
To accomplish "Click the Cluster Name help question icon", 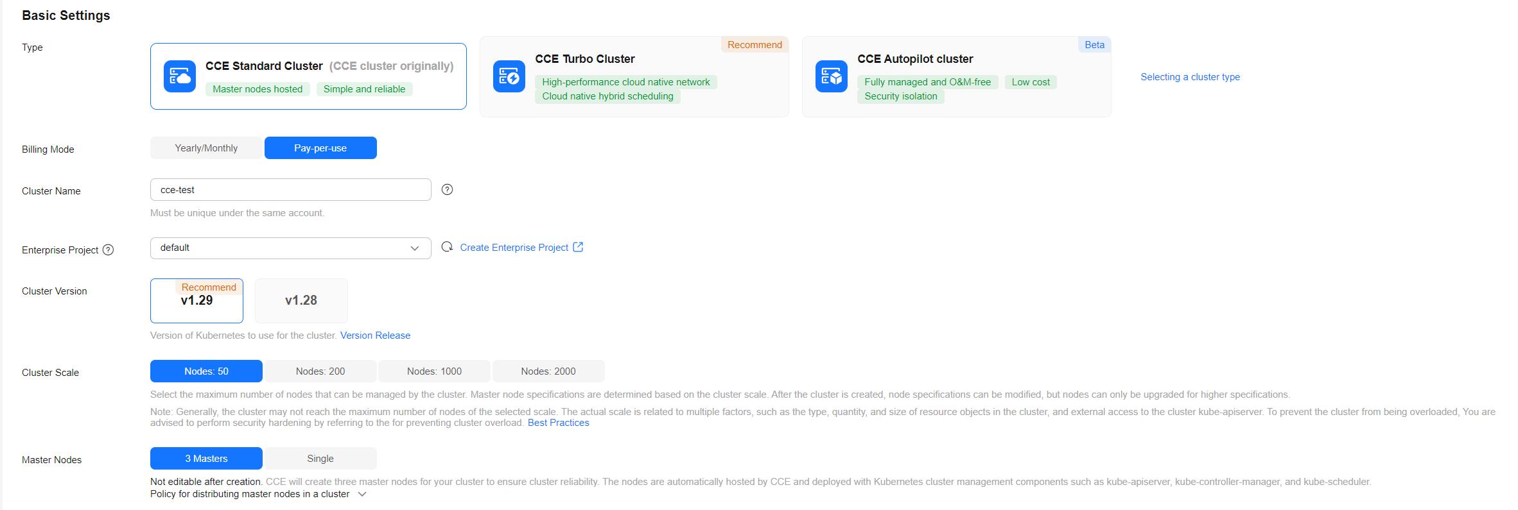I will [448, 189].
